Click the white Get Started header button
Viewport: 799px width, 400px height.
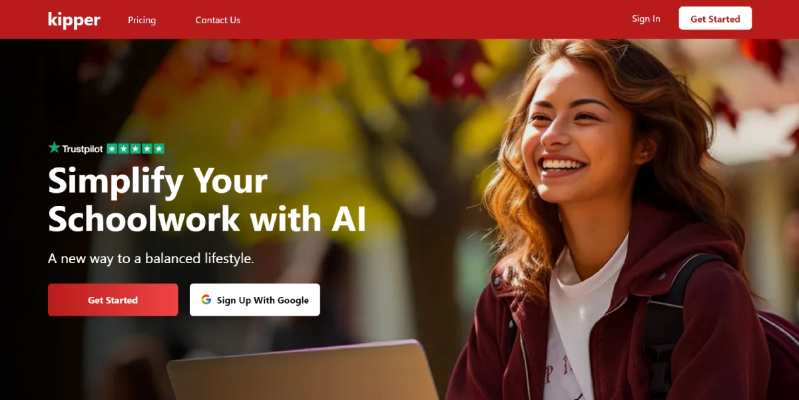(715, 19)
